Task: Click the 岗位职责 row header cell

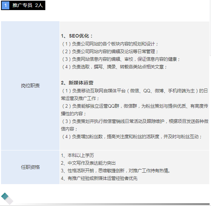Action: 30,85
